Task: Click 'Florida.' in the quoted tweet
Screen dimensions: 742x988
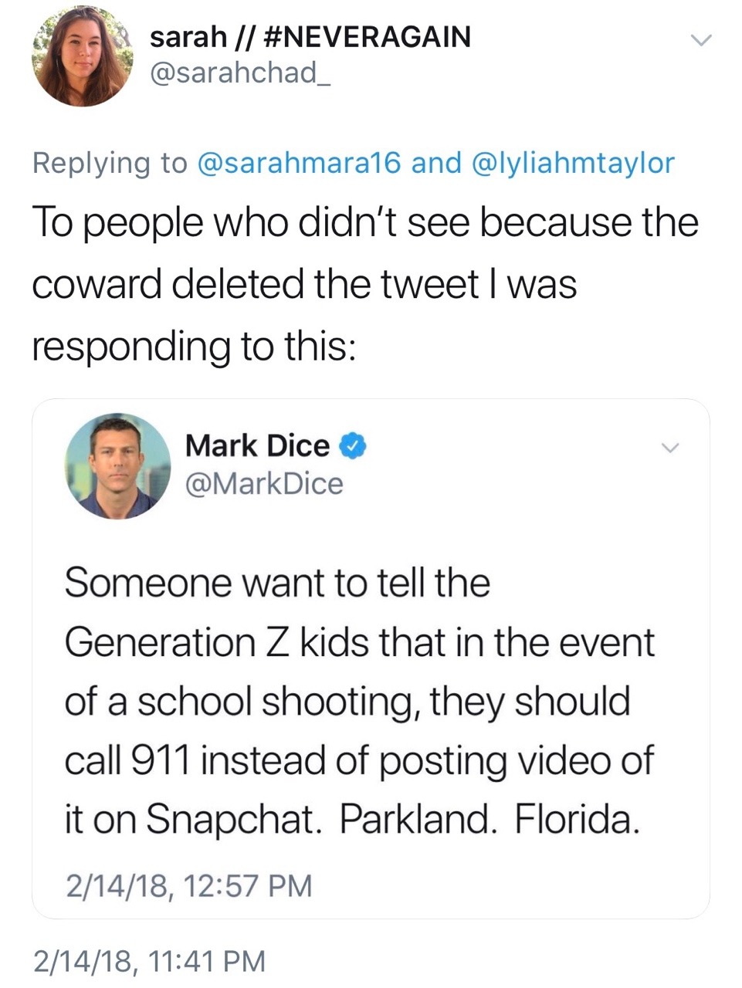Action: point(577,819)
